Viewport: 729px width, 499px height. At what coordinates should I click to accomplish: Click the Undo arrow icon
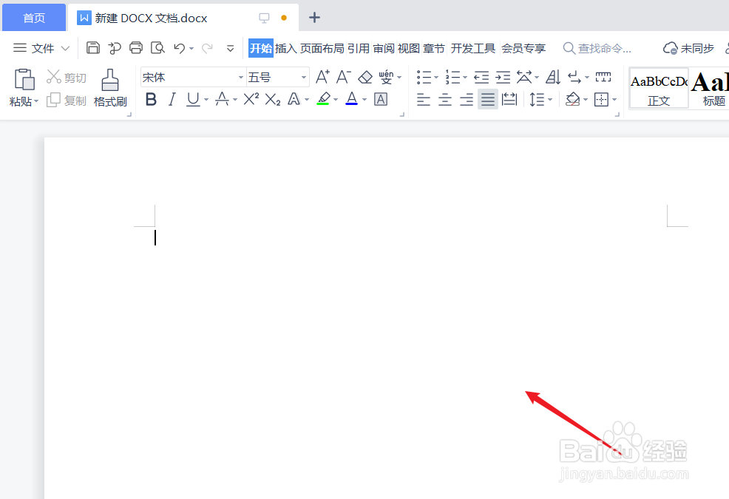pyautogui.click(x=180, y=48)
